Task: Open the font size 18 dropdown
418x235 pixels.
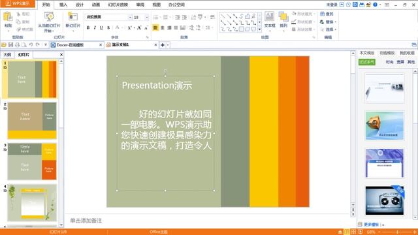Action: click(146, 18)
